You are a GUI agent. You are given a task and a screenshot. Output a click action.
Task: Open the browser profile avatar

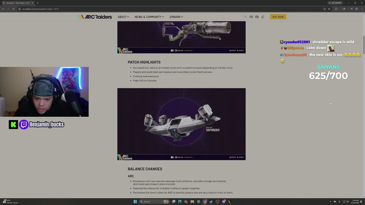point(356,9)
